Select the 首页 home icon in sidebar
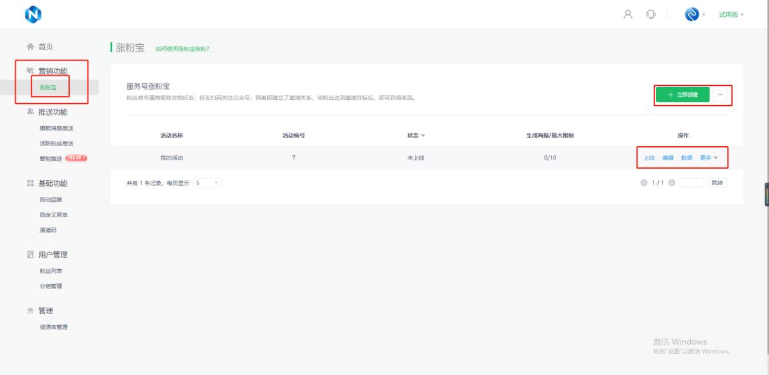 click(30, 46)
